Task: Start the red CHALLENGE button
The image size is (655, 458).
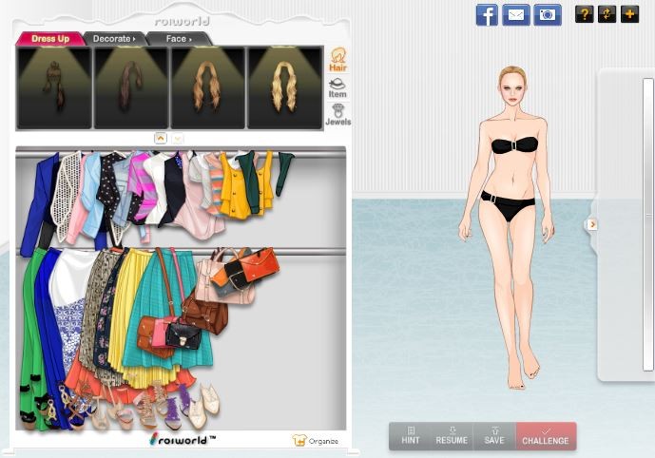Action: pyautogui.click(x=546, y=436)
